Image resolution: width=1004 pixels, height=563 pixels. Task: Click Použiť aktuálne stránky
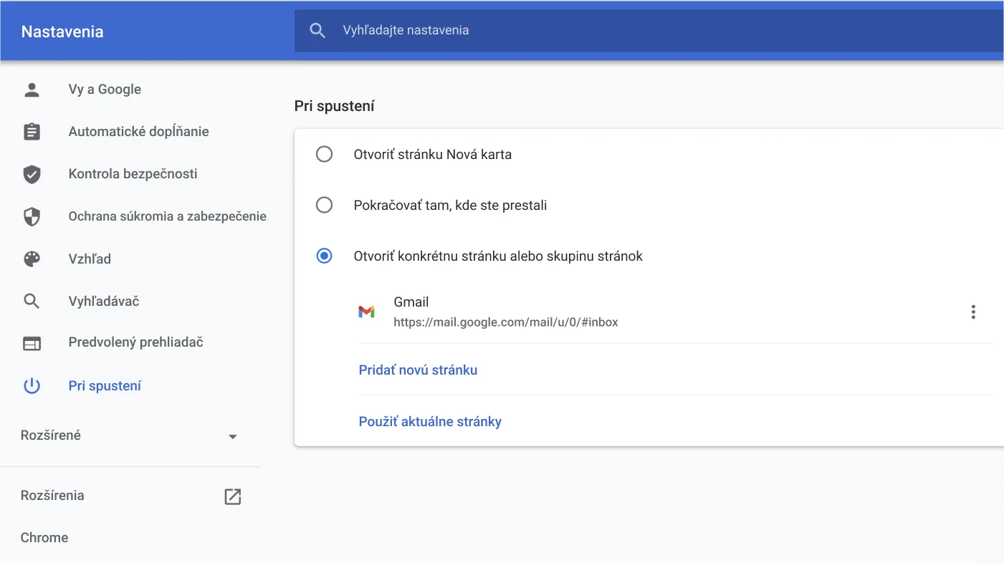(430, 421)
